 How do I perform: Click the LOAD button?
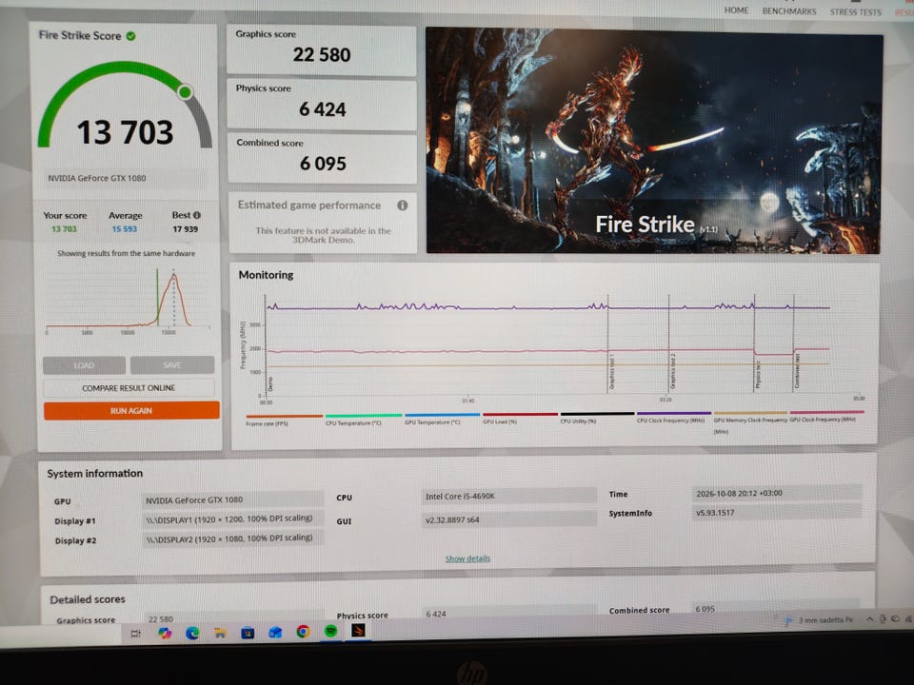coord(84,365)
